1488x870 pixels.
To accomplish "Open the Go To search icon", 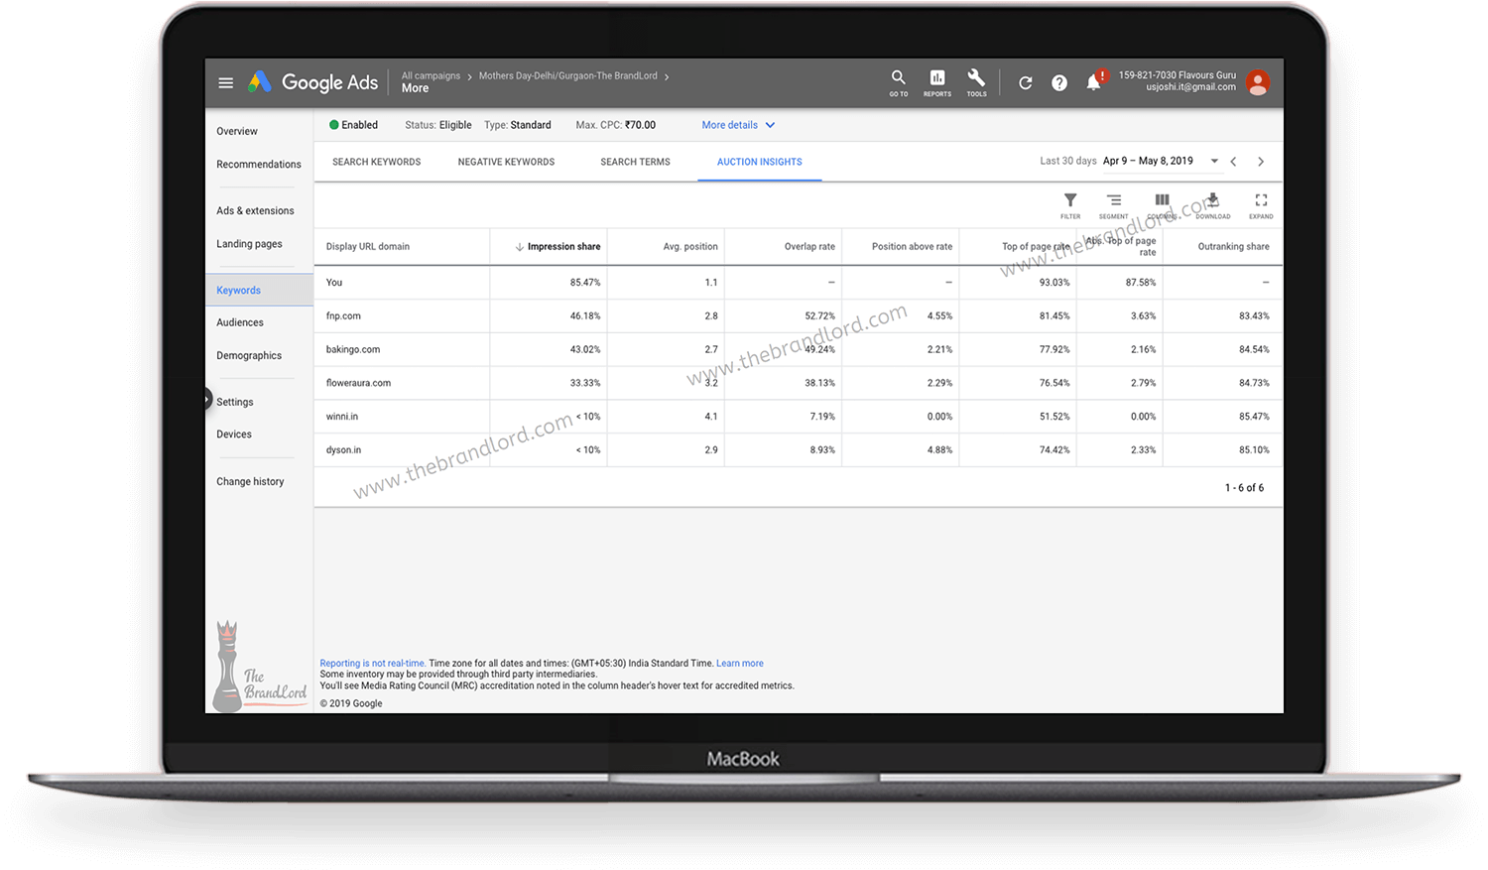I will click(898, 82).
